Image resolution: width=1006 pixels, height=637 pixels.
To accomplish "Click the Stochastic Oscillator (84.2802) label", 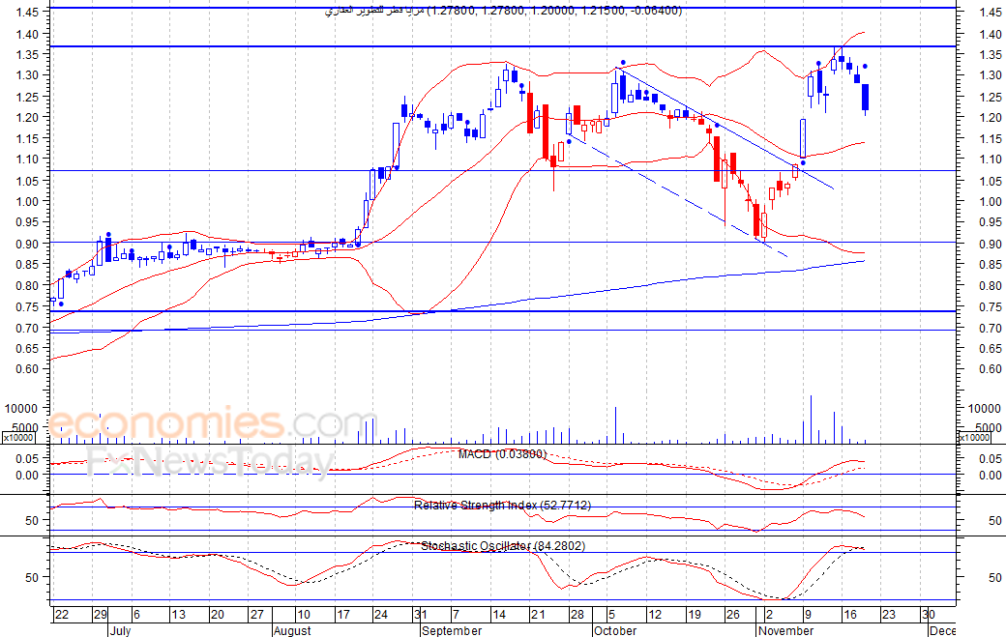I will pyautogui.click(x=503, y=546).
